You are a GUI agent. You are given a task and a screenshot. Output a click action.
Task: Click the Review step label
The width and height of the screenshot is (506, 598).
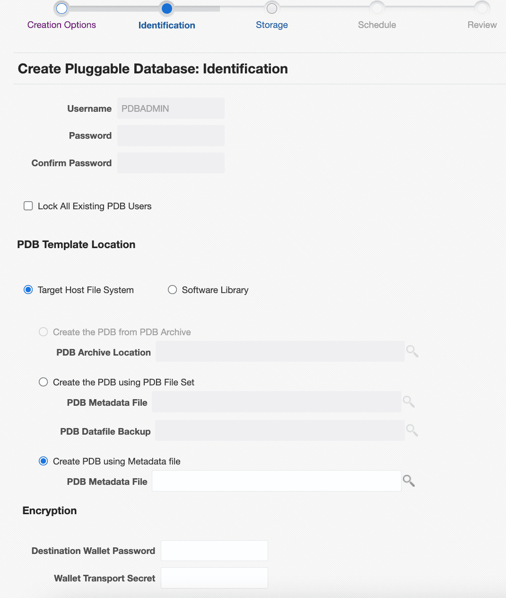tap(482, 25)
